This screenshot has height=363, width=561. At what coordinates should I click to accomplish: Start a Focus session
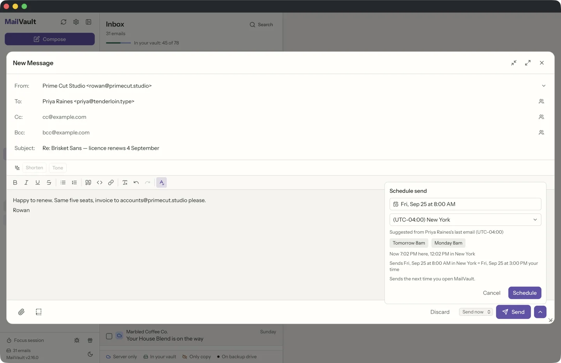tap(25, 340)
